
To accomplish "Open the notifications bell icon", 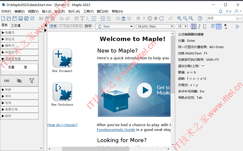I will click(221, 11).
